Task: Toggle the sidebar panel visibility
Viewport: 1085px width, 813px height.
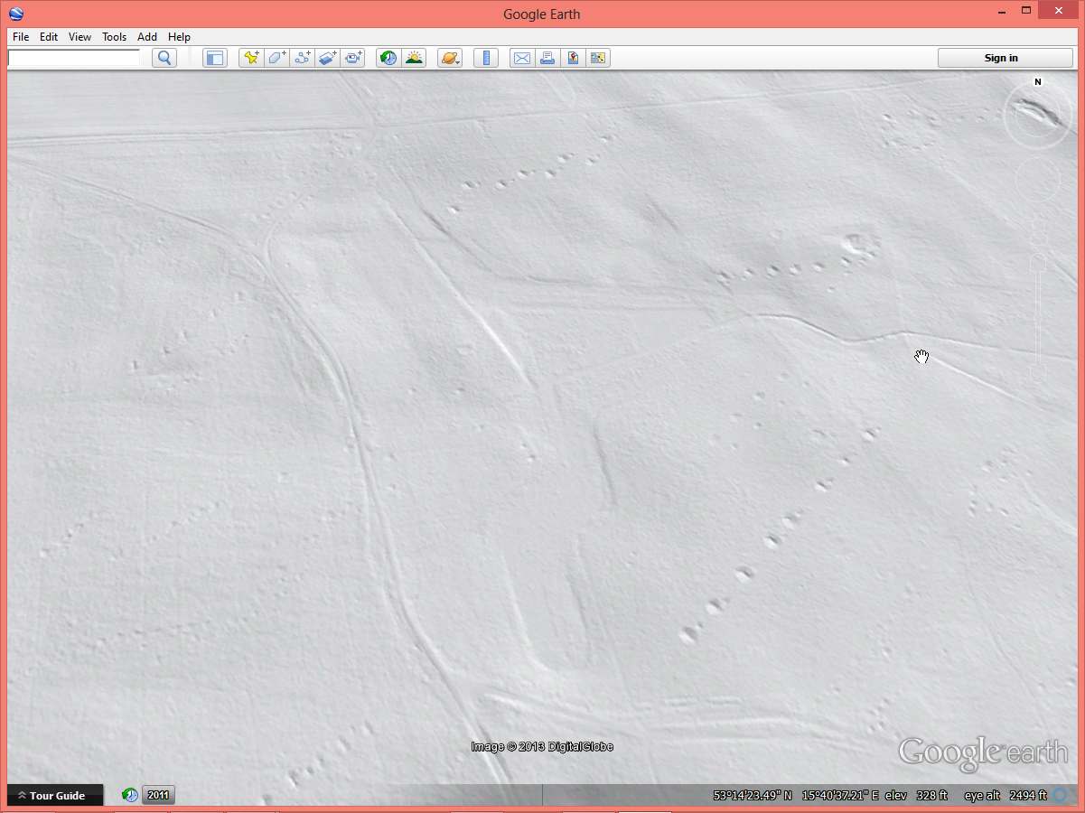Action: [x=214, y=58]
